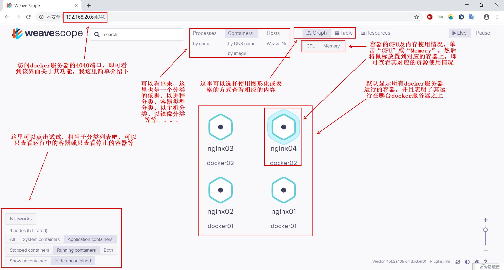Show the CPU metric
Image resolution: width=504 pixels, height=270 pixels.
(x=311, y=46)
